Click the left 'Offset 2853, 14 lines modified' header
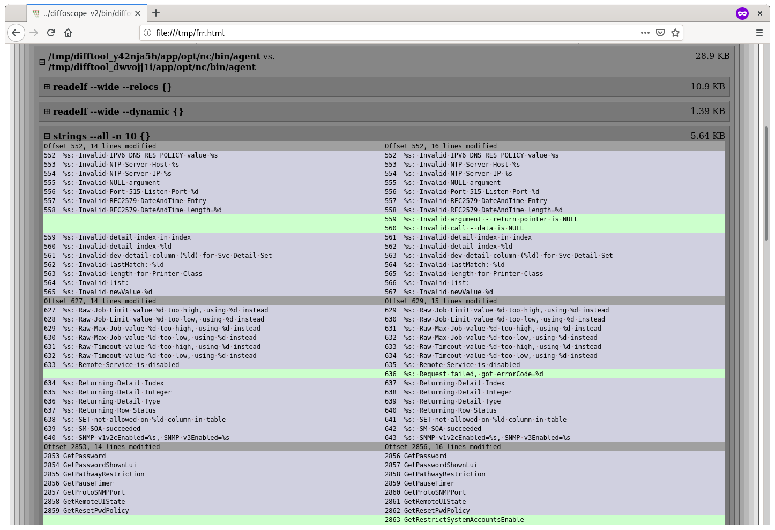 pyautogui.click(x=102, y=447)
